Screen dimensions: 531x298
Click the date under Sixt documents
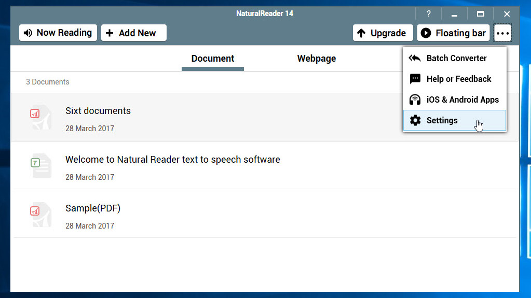click(90, 129)
